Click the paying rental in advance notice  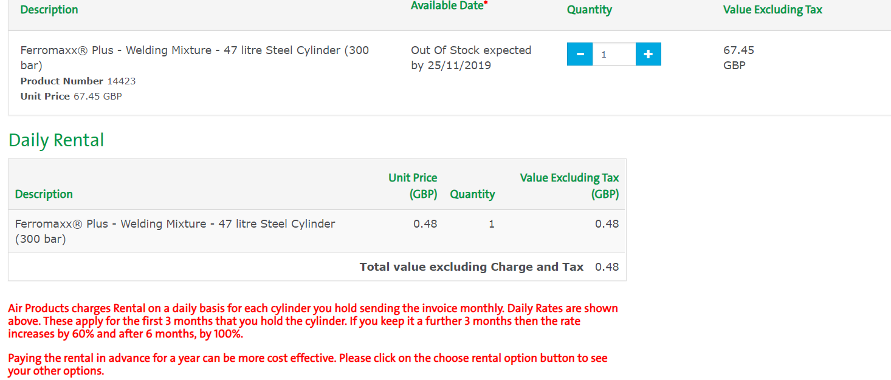pos(308,364)
